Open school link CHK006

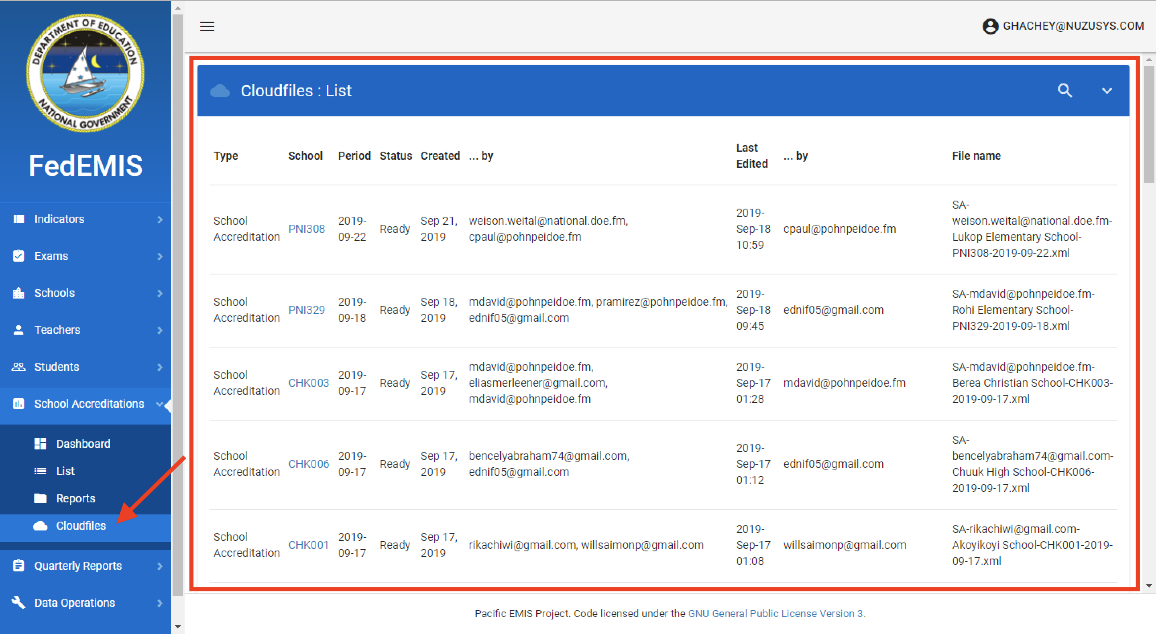point(308,464)
